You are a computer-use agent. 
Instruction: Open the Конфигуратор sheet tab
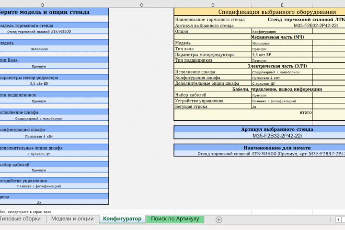[x=122, y=219]
